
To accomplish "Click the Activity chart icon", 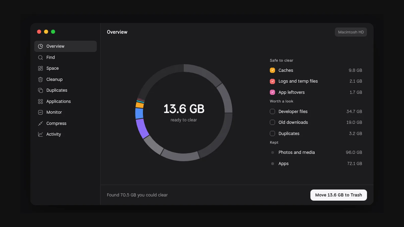I will [x=40, y=134].
